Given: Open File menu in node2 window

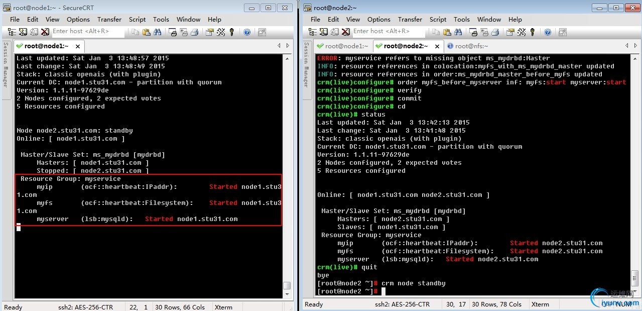Looking at the screenshot, I should point(315,19).
